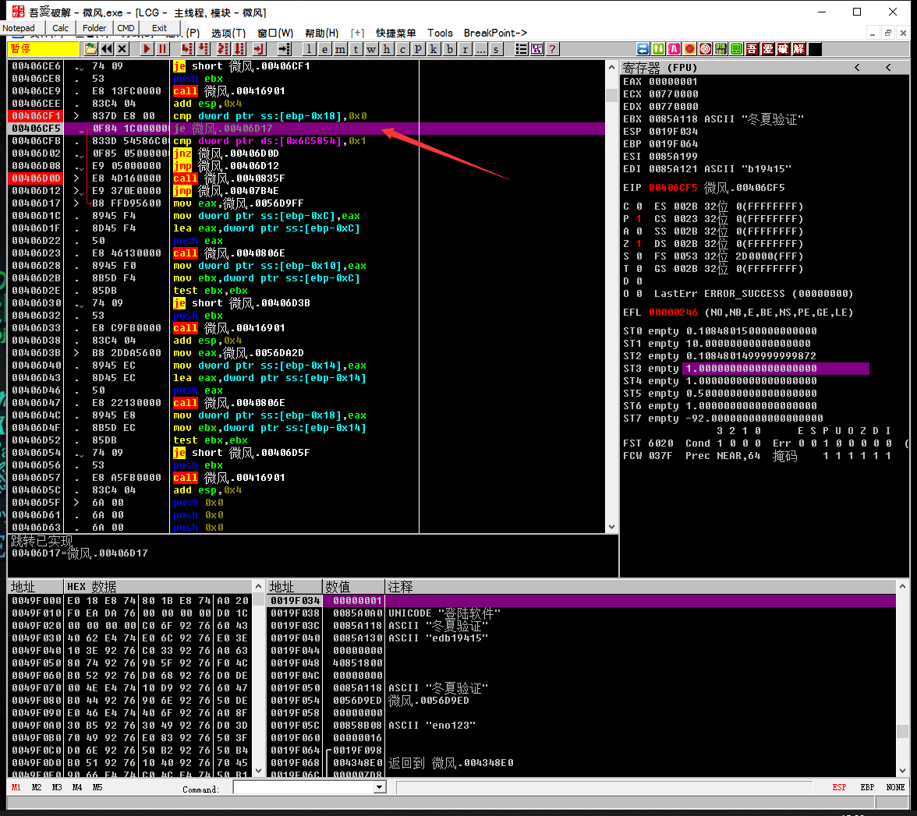The image size is (917, 816).
Task: Click the EAX 00000001 register value
Action: (672, 82)
